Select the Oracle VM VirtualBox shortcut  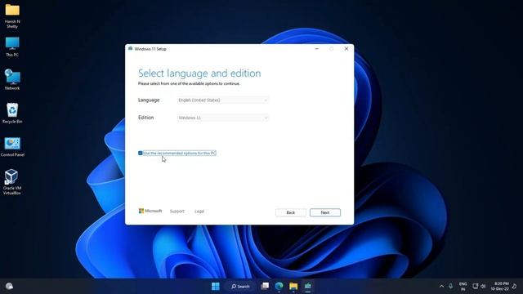coord(12,182)
